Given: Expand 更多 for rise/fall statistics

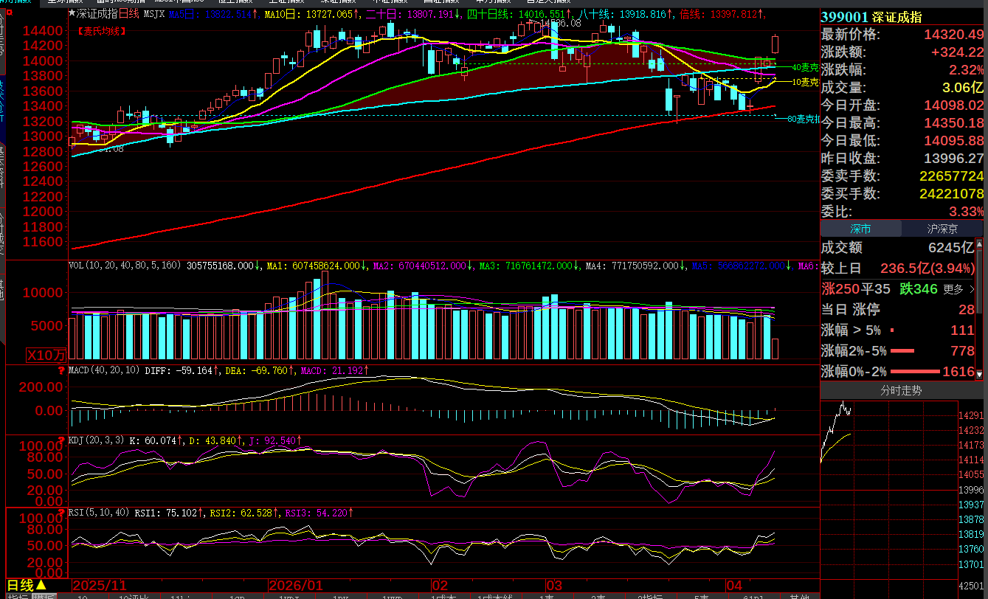Looking at the screenshot, I should point(958,289).
